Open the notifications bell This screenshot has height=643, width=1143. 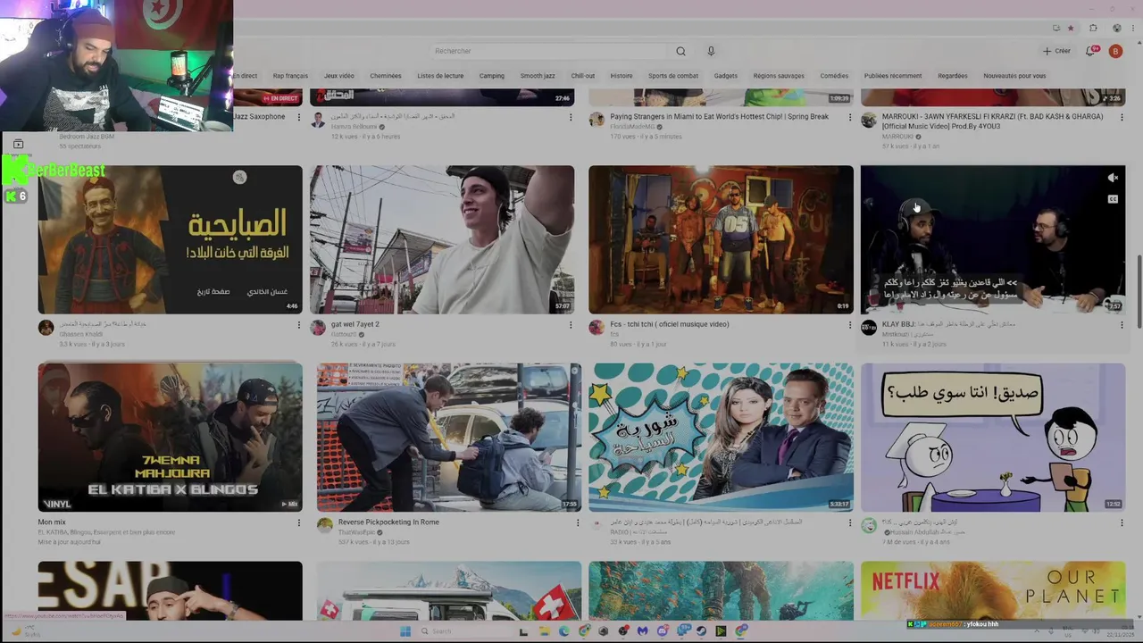coord(1090,51)
